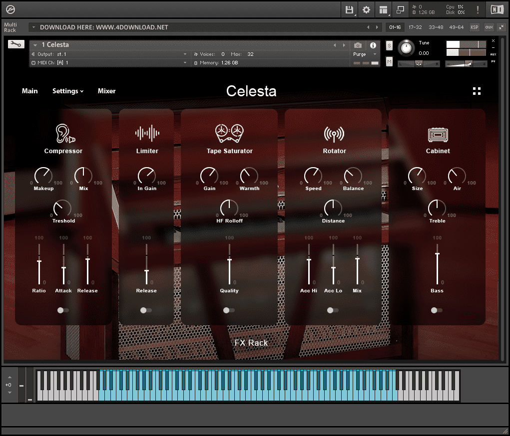Click the snapshot camera icon
510x436 pixels.
358,45
